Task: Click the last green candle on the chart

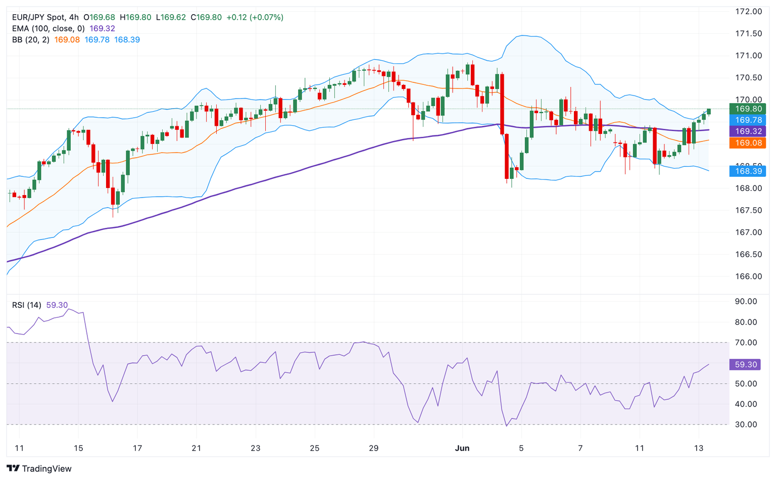Action: coord(709,111)
